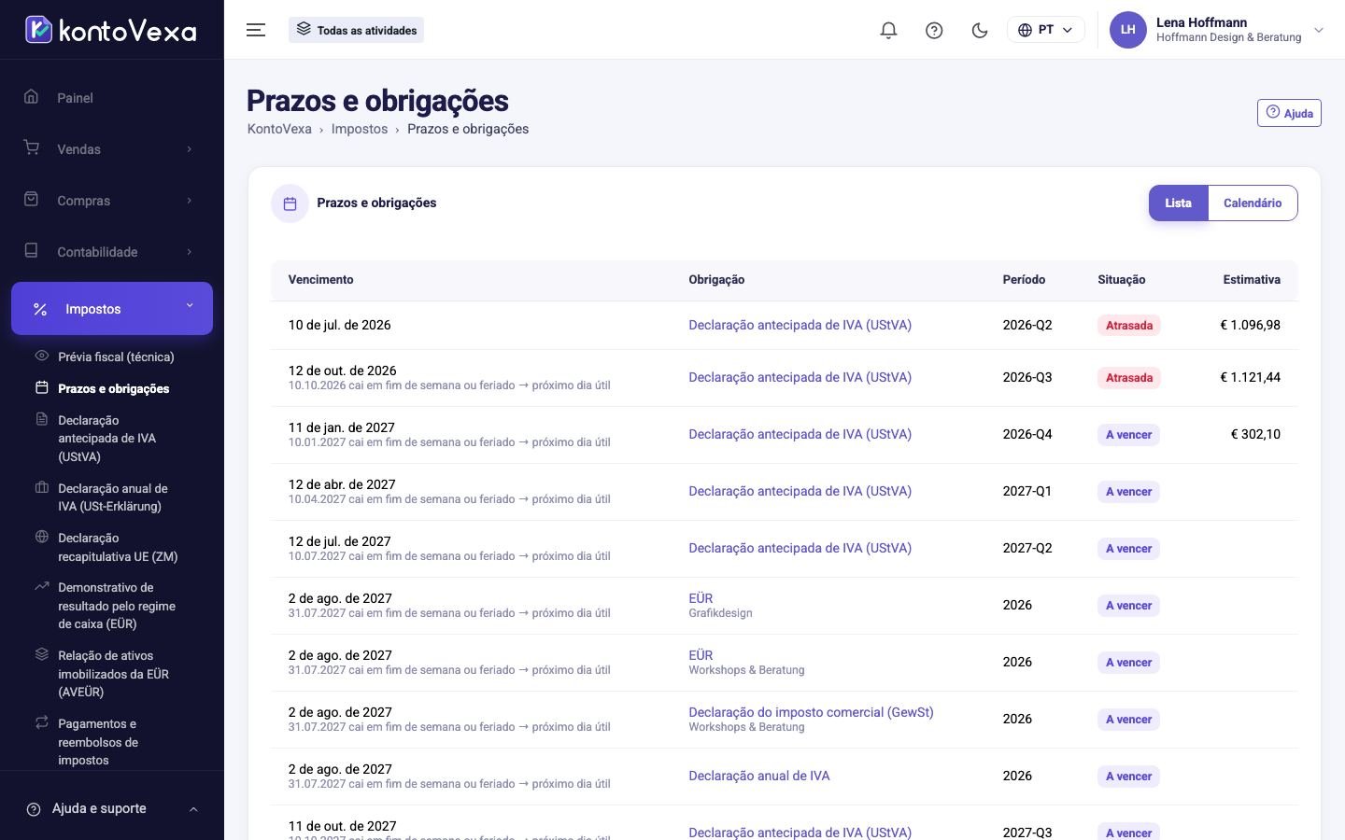Open Painel in the sidebar
The width and height of the screenshot is (1345, 840).
(x=112, y=97)
